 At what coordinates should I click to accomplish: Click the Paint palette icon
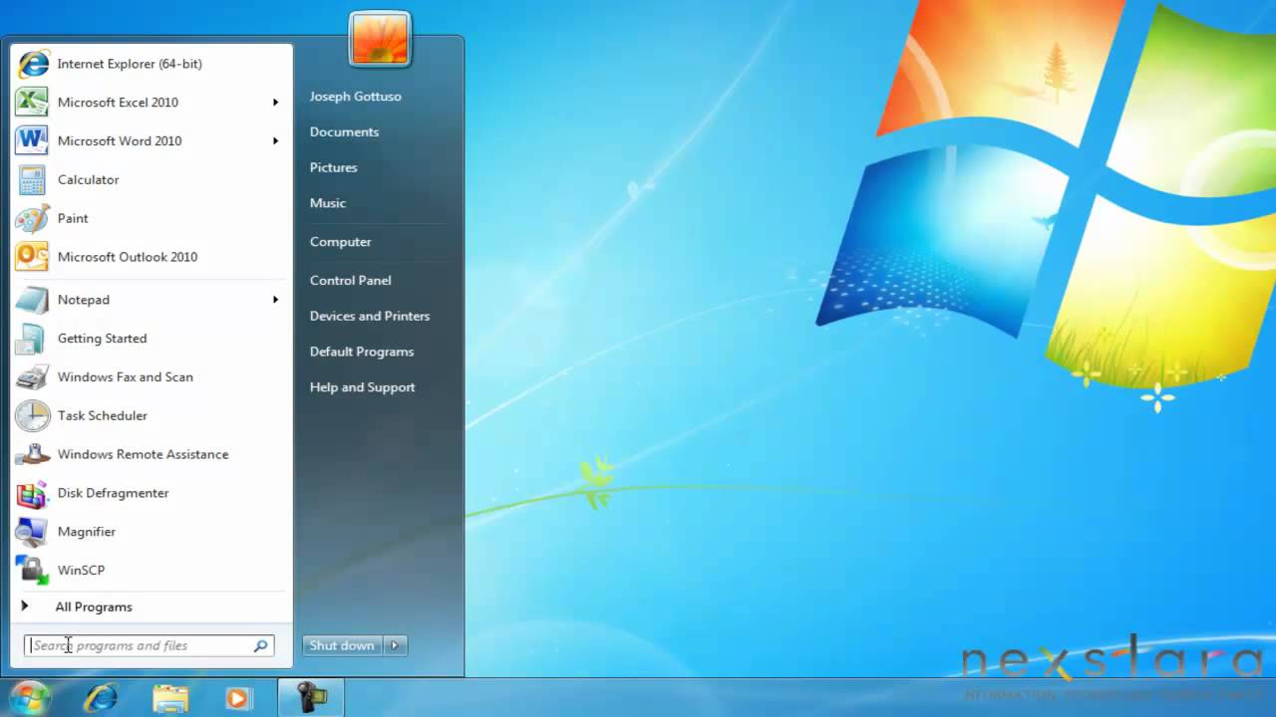click(x=32, y=218)
